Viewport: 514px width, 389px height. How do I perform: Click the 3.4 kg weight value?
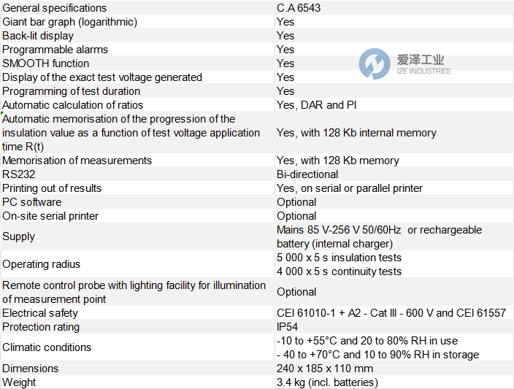pos(327,382)
